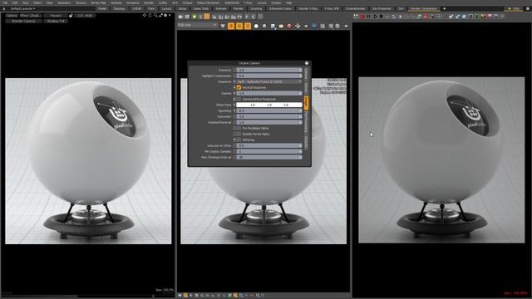Enable Gamma Before Response checkbox
The height and width of the screenshot is (299, 532).
(239, 99)
